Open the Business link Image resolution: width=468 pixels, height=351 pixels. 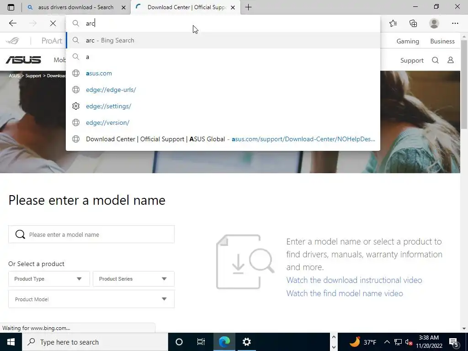click(x=442, y=41)
